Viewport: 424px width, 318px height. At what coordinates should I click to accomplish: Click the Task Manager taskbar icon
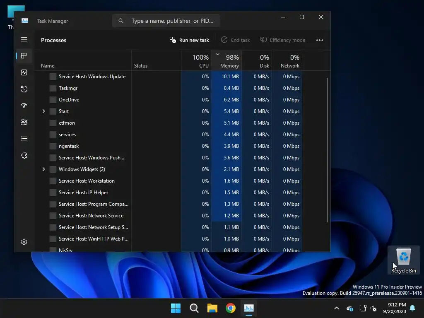coord(249,308)
